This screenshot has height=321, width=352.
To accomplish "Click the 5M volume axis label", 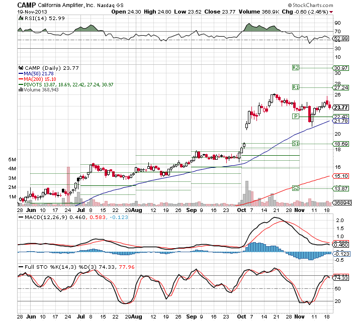I will pyautogui.click(x=12, y=159).
